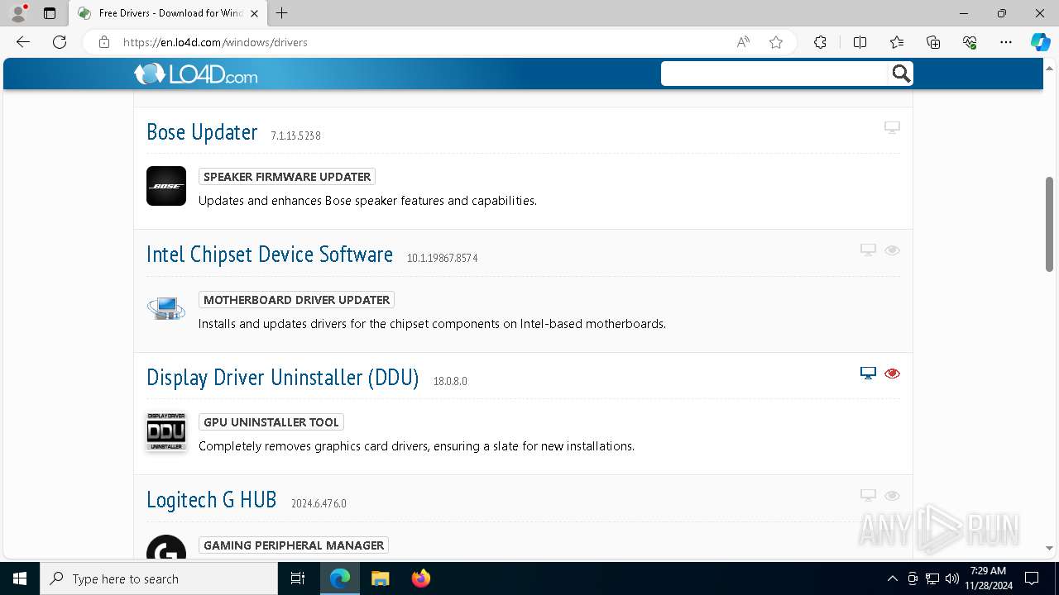Click version number 18.0.8.0
The image size is (1059, 595).
click(x=450, y=381)
